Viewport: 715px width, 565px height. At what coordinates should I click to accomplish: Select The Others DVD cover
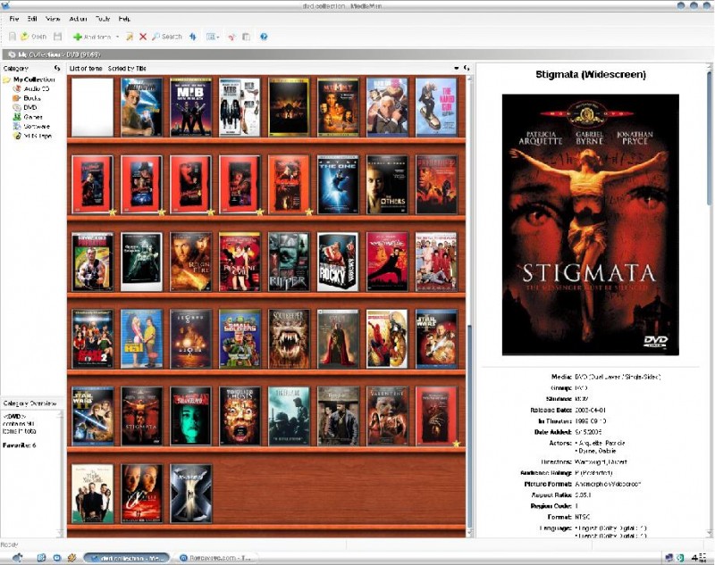(387, 185)
